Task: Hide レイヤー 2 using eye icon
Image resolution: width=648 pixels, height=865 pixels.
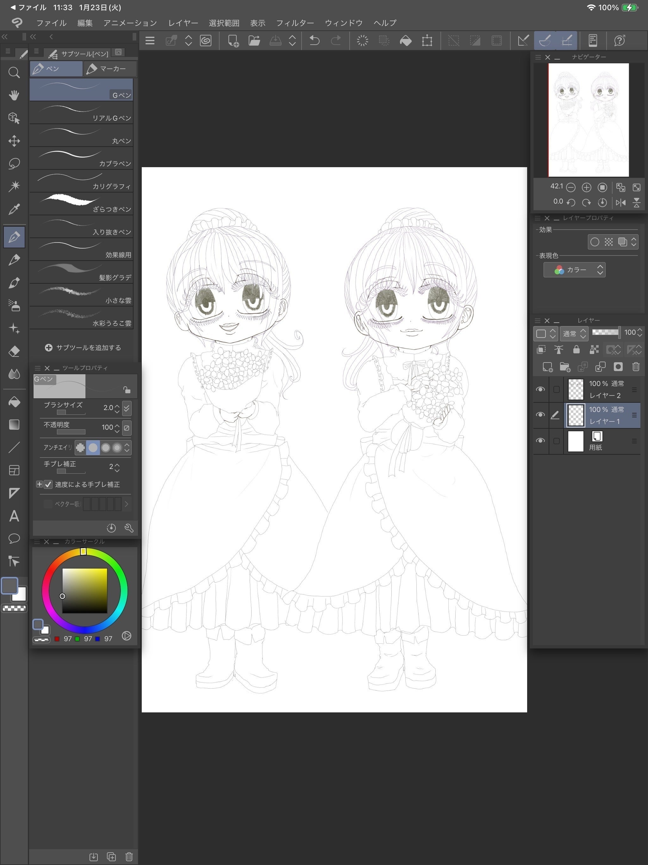Action: tap(540, 389)
